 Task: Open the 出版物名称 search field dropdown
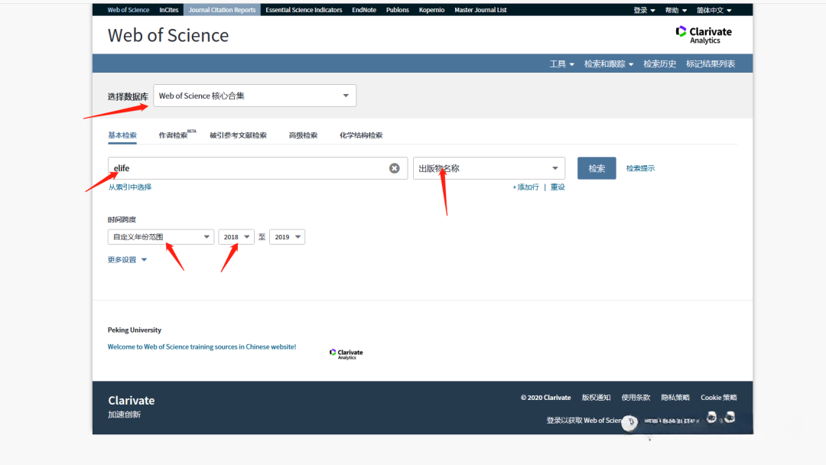(489, 168)
